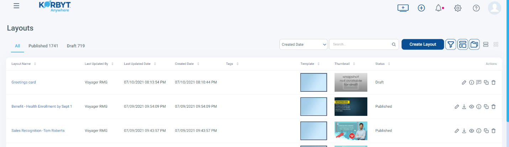Click the Korbyt Anywhere logo
Viewport: 509px width, 147px height.
pyautogui.click(x=54, y=6)
